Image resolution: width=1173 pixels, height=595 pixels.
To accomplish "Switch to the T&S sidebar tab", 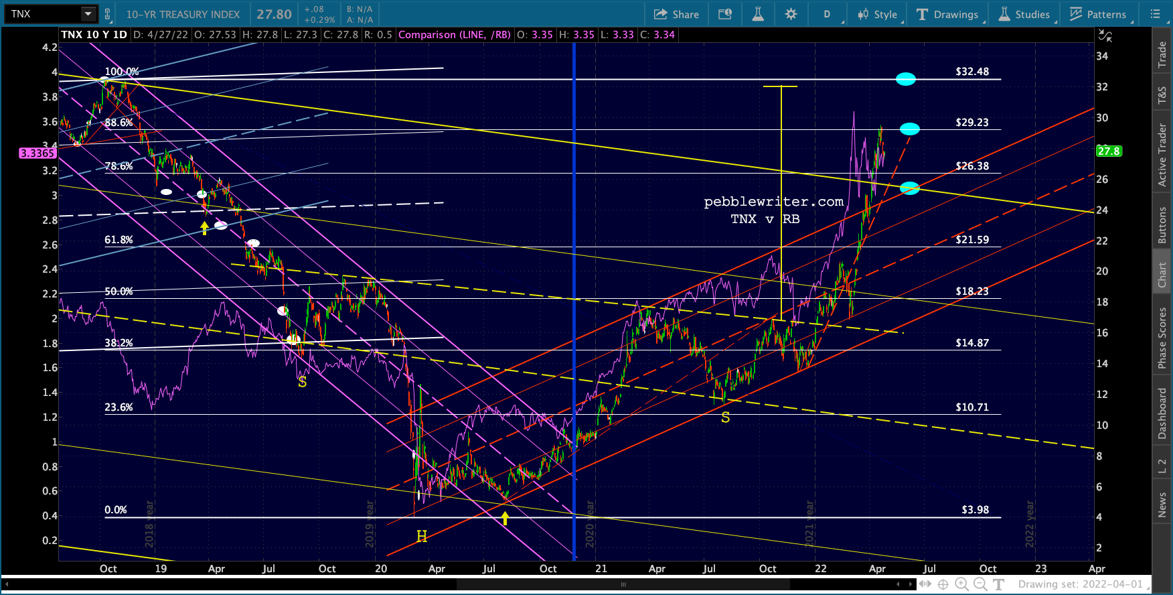I will click(x=1162, y=96).
